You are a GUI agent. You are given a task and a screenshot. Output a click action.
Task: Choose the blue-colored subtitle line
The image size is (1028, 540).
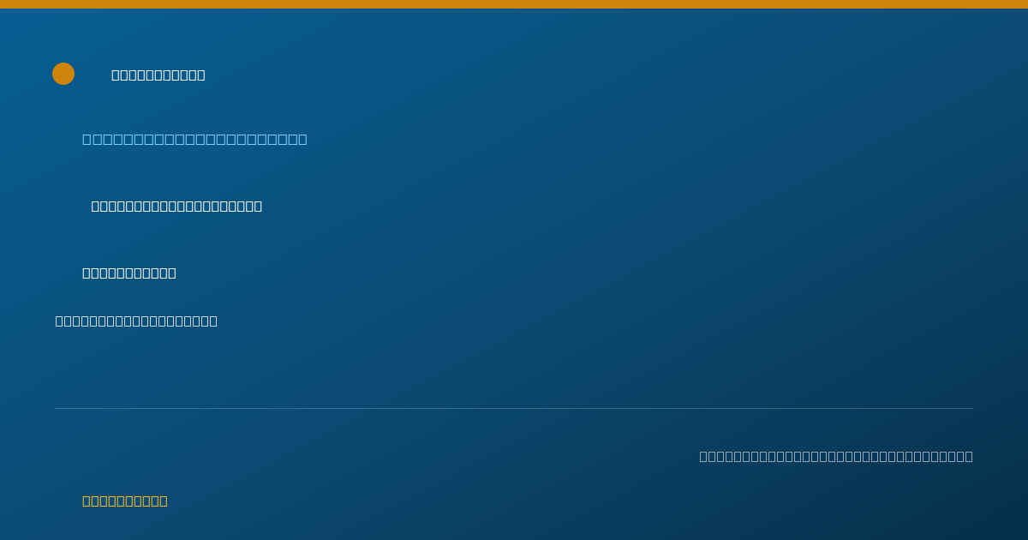point(194,139)
